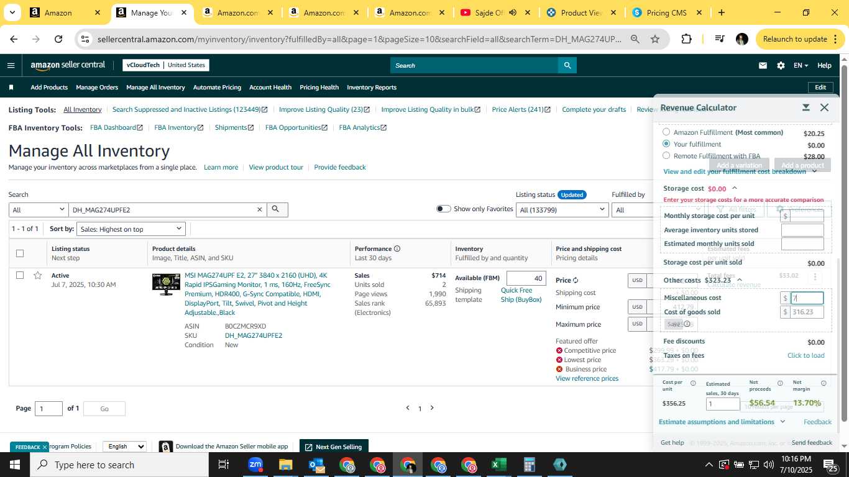849x477 pixels.
Task: Check the select-all listings checkbox
Action: [20, 253]
